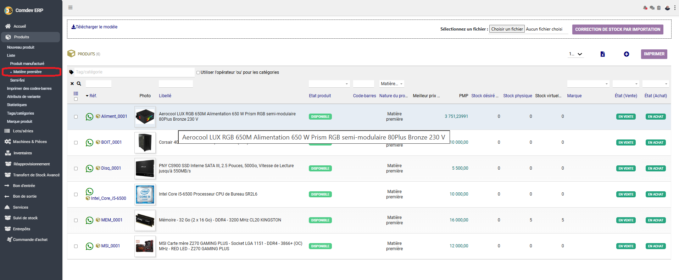Select the Disq_0001 row checkbox
679x280 pixels.
click(76, 169)
